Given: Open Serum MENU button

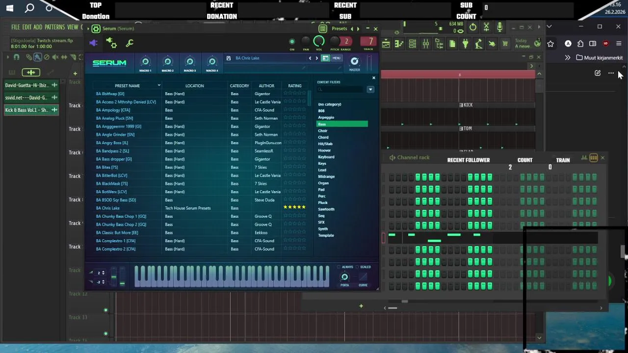Looking at the screenshot, I should pyautogui.click(x=336, y=58).
